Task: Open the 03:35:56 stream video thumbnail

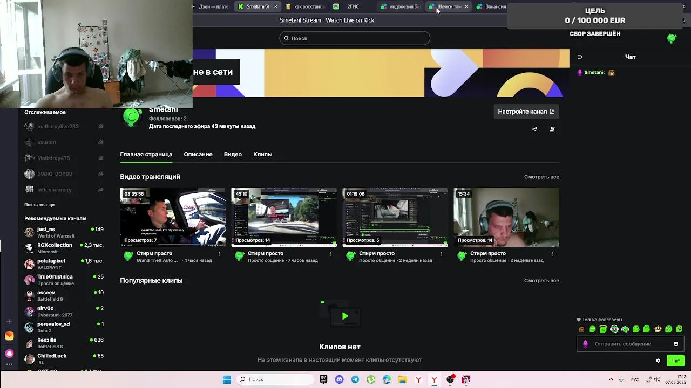Action: point(173,217)
